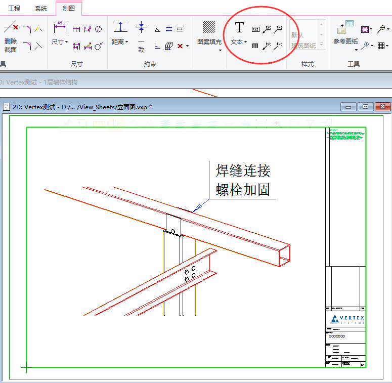Click the yellow pin marker tool icon
Screen dimensions: 392x383
pyautogui.click(x=381, y=29)
